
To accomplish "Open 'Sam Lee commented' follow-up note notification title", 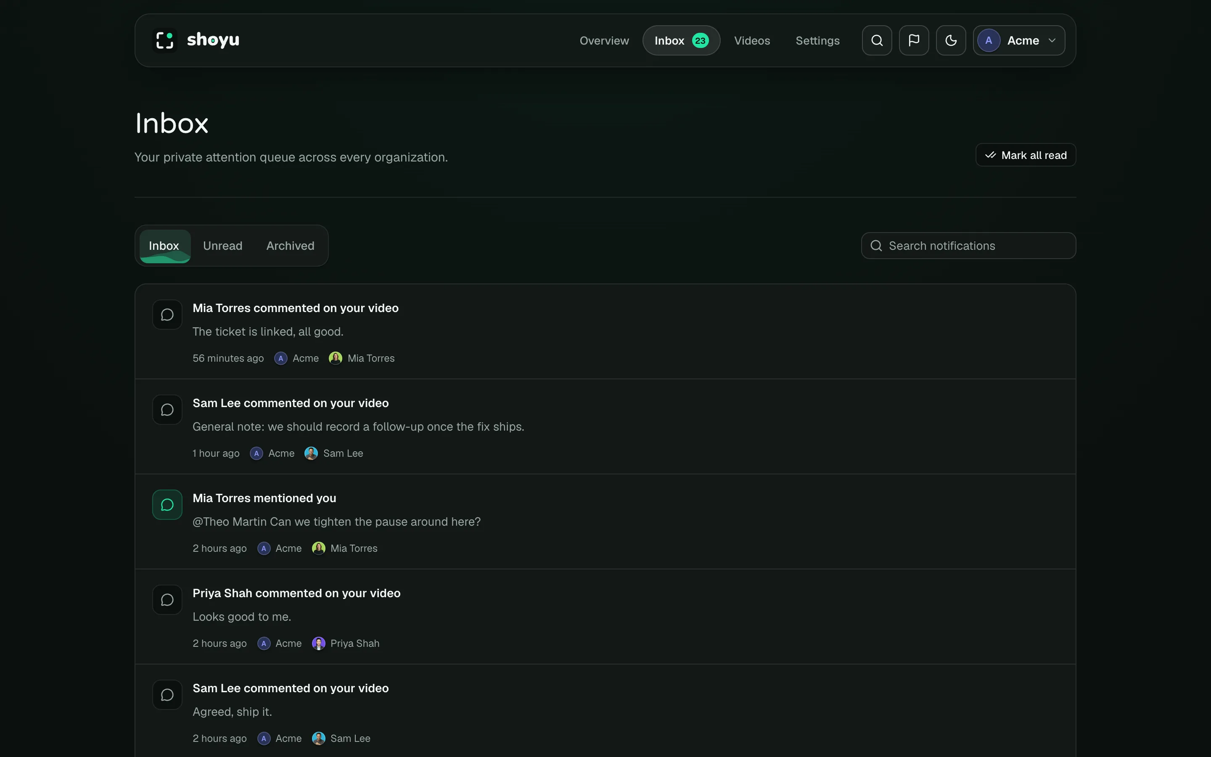I will (291, 403).
